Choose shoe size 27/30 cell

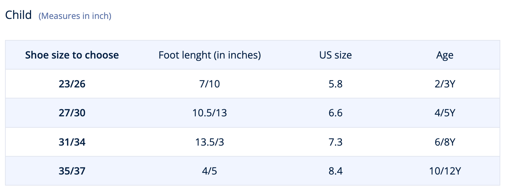pyautogui.click(x=72, y=113)
